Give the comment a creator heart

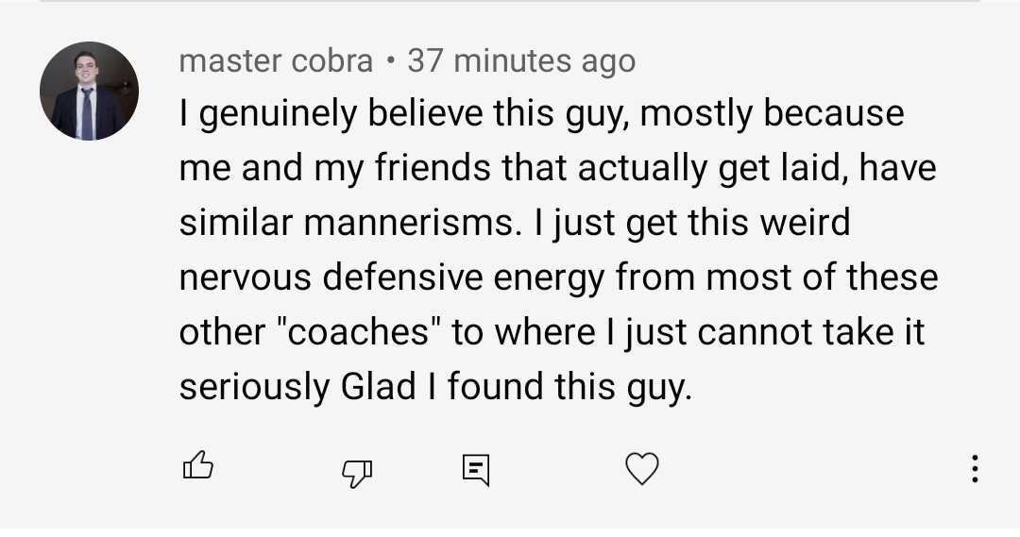642,469
